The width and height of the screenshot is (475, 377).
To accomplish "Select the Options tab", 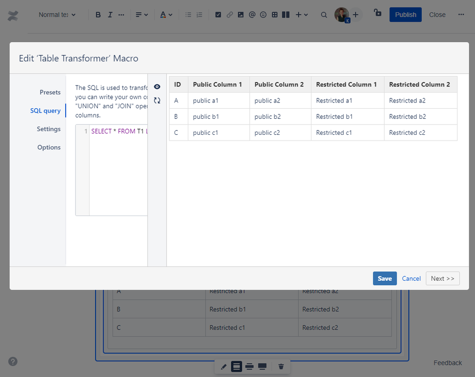I will tap(49, 147).
